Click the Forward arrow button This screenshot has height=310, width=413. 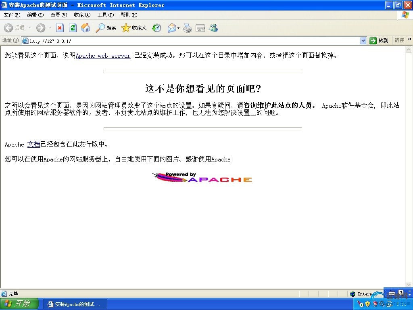tap(41, 28)
